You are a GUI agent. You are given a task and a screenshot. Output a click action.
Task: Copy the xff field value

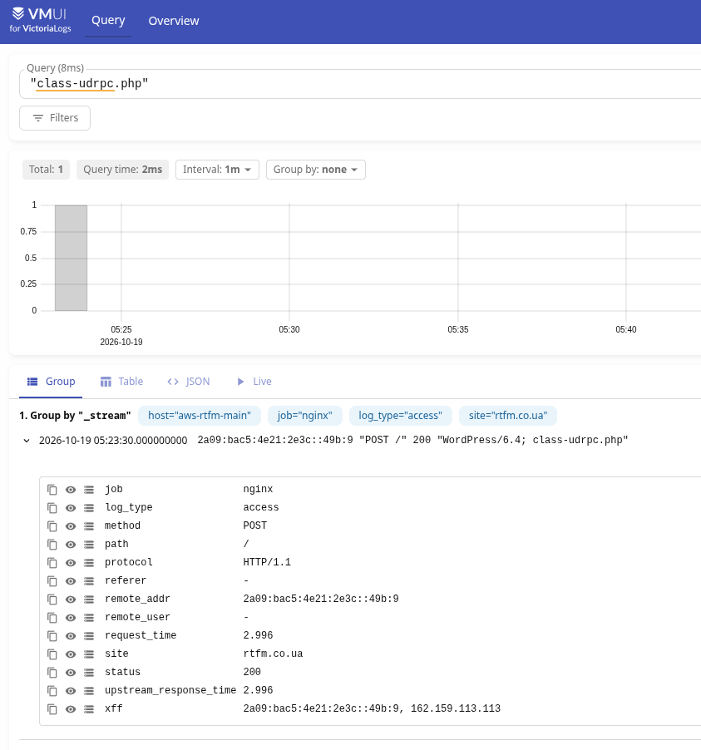click(x=52, y=709)
